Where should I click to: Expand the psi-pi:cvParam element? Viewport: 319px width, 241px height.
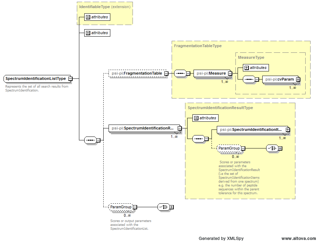coord(299,79)
